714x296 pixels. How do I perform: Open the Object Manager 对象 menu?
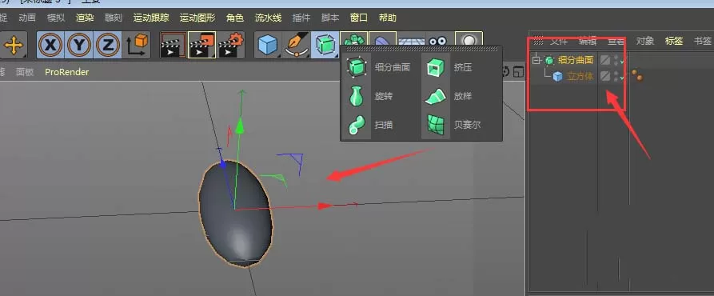(645, 41)
